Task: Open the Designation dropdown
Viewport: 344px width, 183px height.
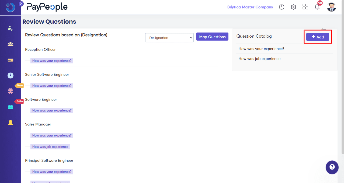Action: pyautogui.click(x=169, y=38)
